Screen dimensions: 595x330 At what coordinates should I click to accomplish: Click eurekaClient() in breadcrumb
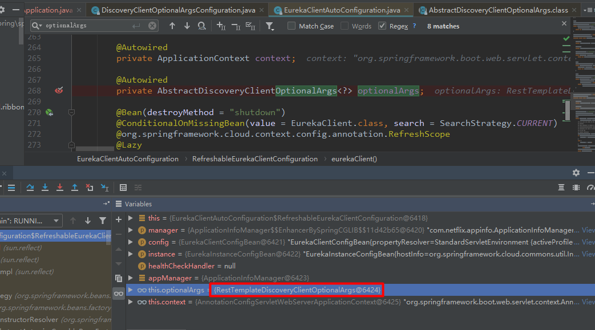(354, 159)
